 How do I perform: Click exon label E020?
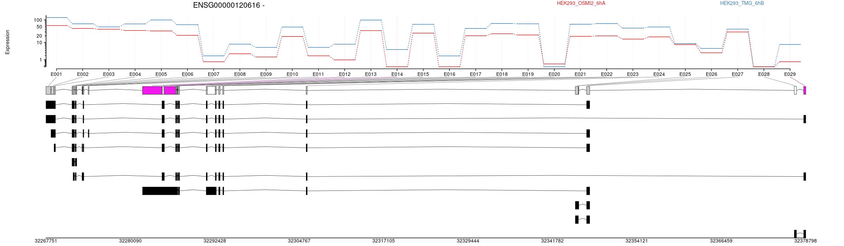(554, 74)
